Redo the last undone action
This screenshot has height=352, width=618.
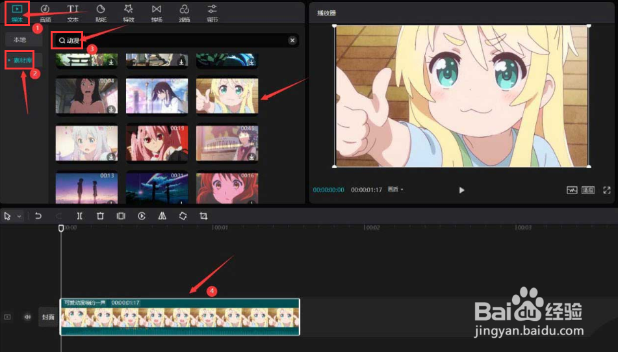[x=58, y=216]
